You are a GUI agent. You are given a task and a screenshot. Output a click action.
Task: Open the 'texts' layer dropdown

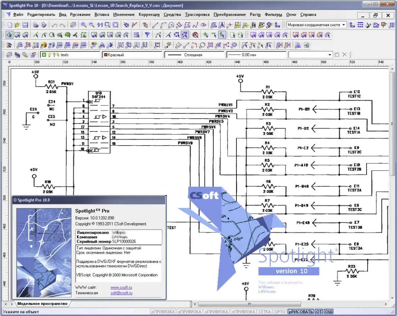click(71, 55)
